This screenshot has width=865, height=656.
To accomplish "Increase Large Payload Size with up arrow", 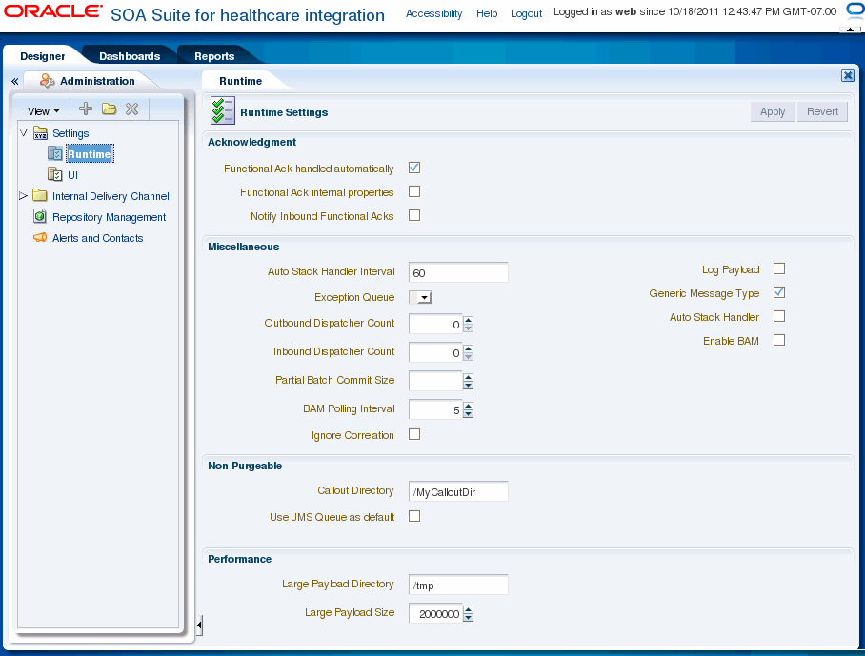I will point(469,609).
